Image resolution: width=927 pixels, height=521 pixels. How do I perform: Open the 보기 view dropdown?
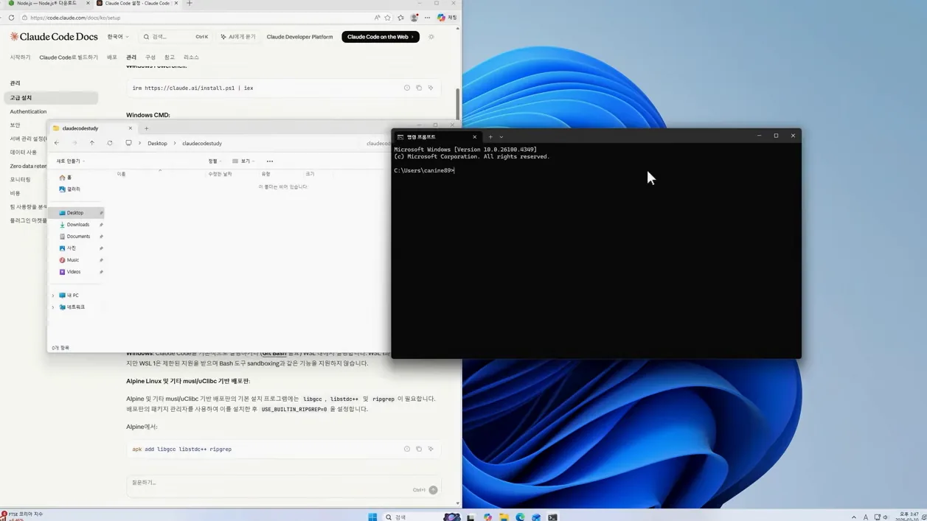point(243,161)
